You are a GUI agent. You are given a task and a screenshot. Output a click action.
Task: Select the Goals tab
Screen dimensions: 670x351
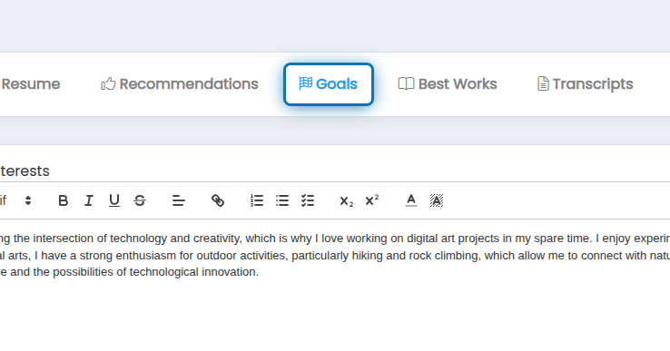328,84
